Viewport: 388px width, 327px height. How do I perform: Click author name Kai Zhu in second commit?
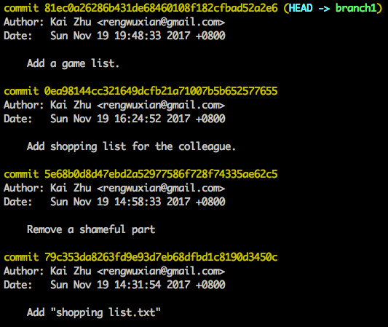coord(71,105)
